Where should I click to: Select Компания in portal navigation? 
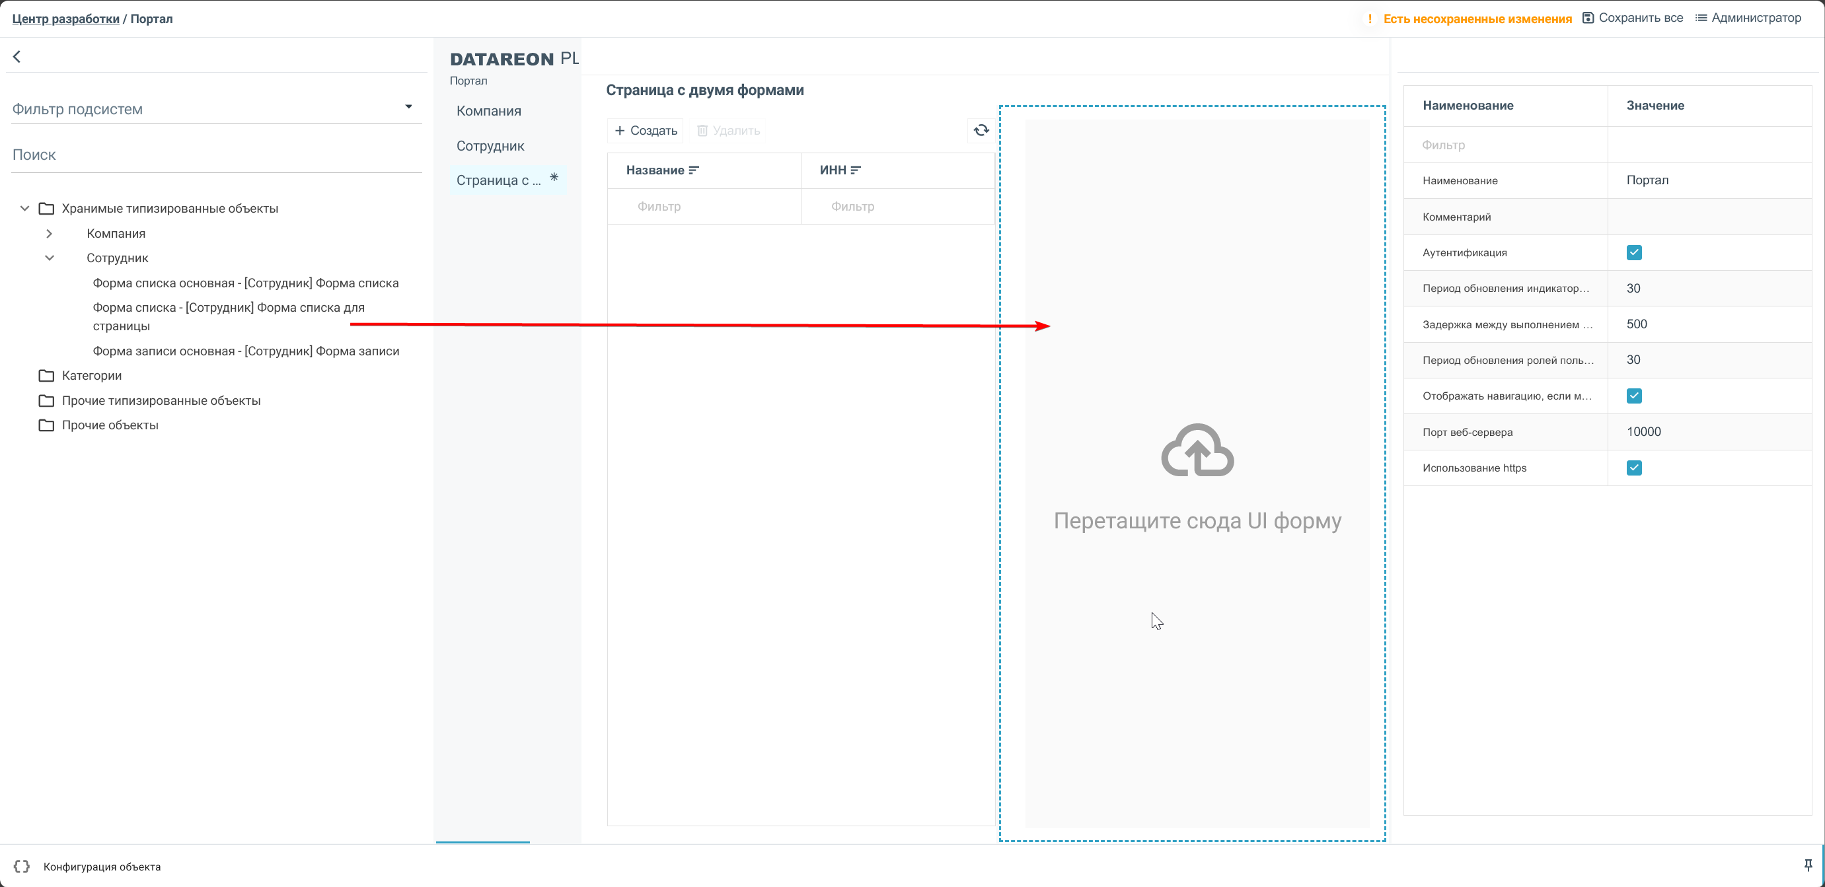(x=489, y=111)
